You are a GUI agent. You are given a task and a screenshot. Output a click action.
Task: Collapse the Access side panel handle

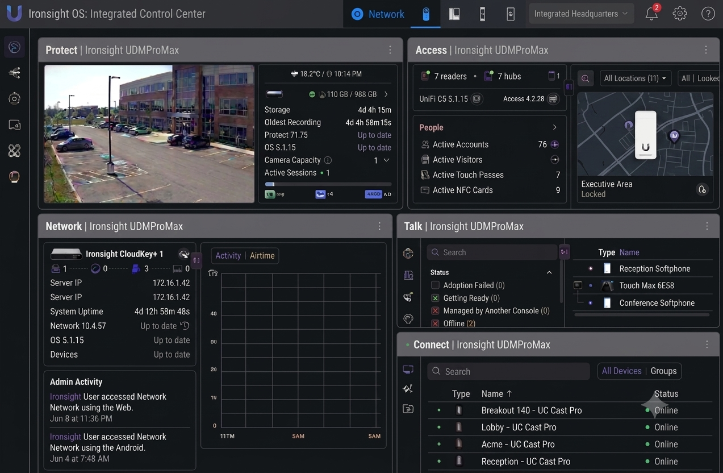pyautogui.click(x=569, y=86)
